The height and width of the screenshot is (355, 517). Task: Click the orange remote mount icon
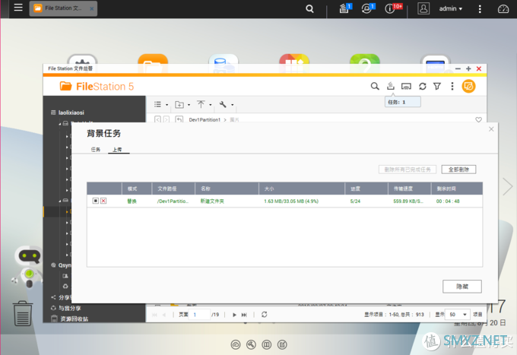point(468,87)
